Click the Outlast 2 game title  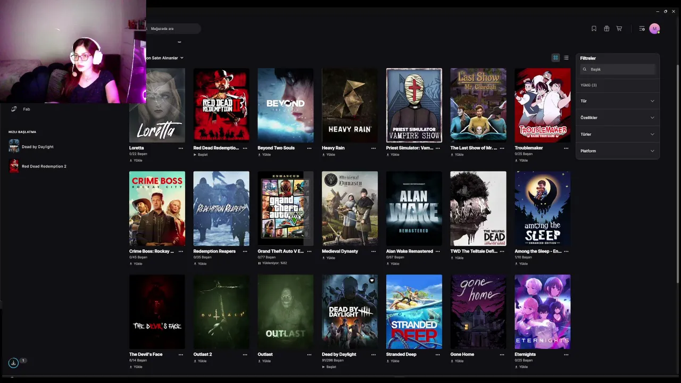pyautogui.click(x=203, y=354)
